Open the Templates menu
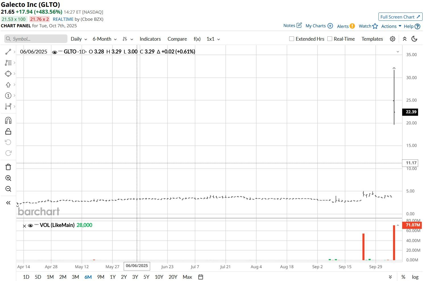The image size is (424, 281). pyautogui.click(x=372, y=39)
